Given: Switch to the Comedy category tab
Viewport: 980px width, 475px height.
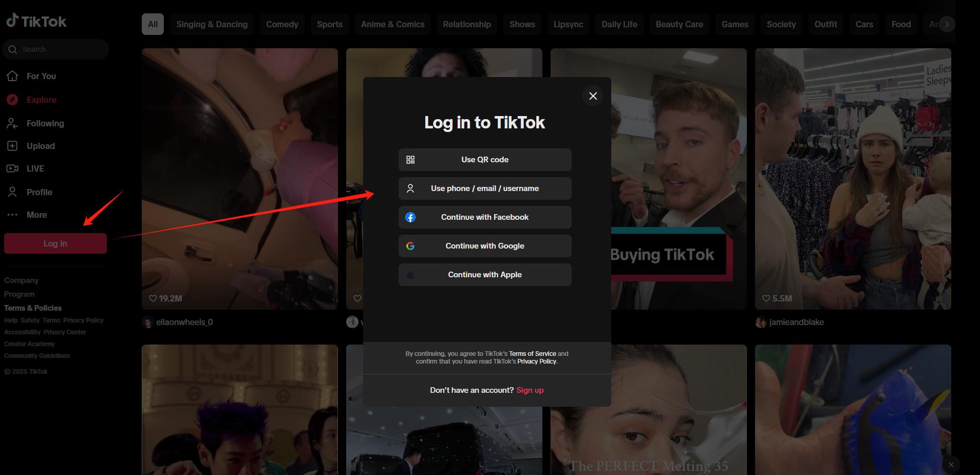Looking at the screenshot, I should (x=282, y=24).
